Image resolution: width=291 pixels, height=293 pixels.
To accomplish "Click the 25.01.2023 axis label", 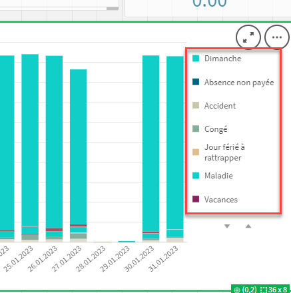I will (18, 259).
